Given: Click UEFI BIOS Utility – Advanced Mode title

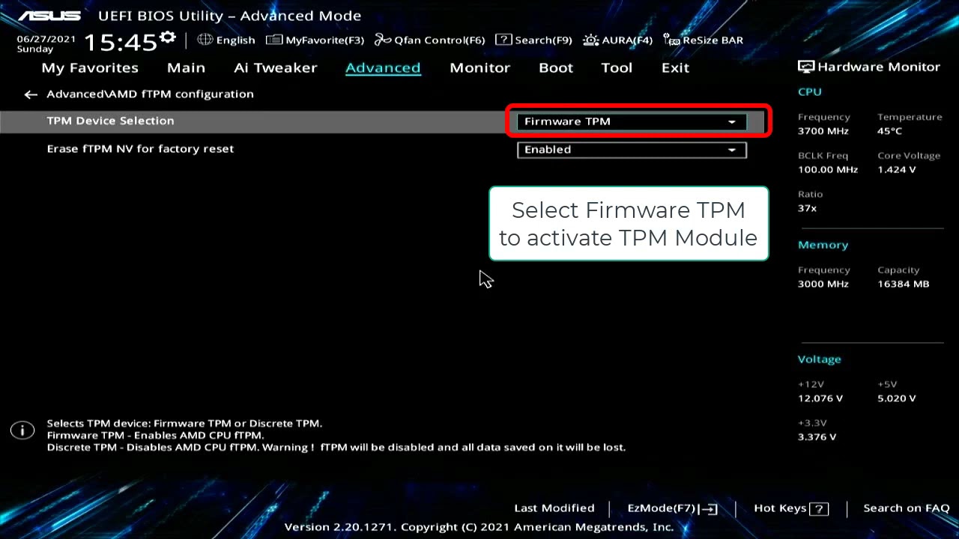Looking at the screenshot, I should [x=229, y=16].
